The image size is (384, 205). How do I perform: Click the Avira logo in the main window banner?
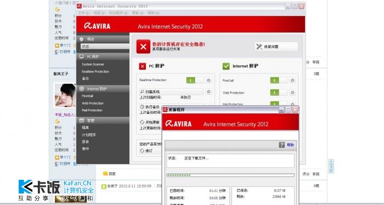coord(97,26)
